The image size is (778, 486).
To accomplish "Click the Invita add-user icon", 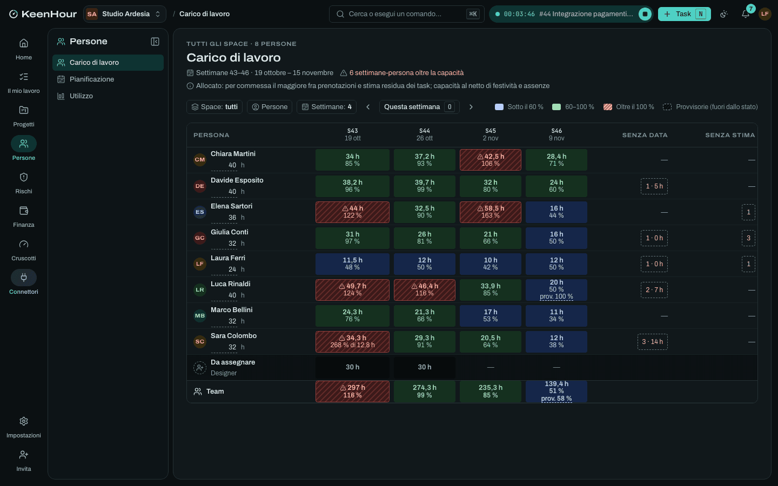I will click(x=24, y=455).
